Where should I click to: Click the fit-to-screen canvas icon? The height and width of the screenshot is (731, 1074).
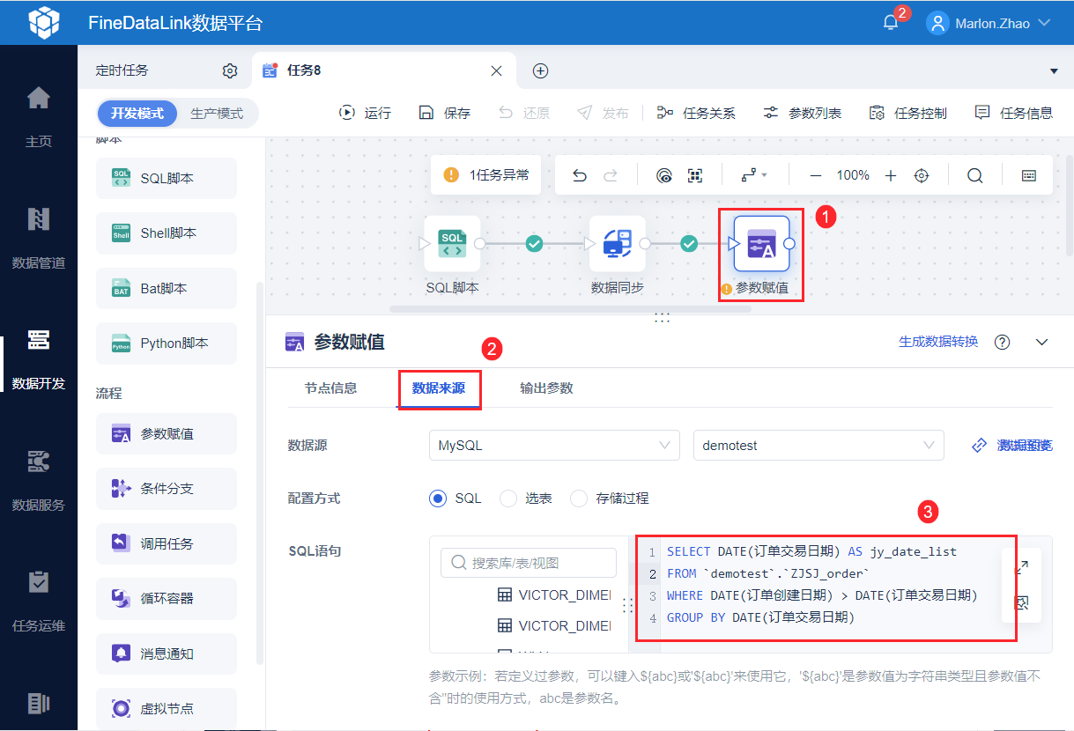click(x=695, y=175)
